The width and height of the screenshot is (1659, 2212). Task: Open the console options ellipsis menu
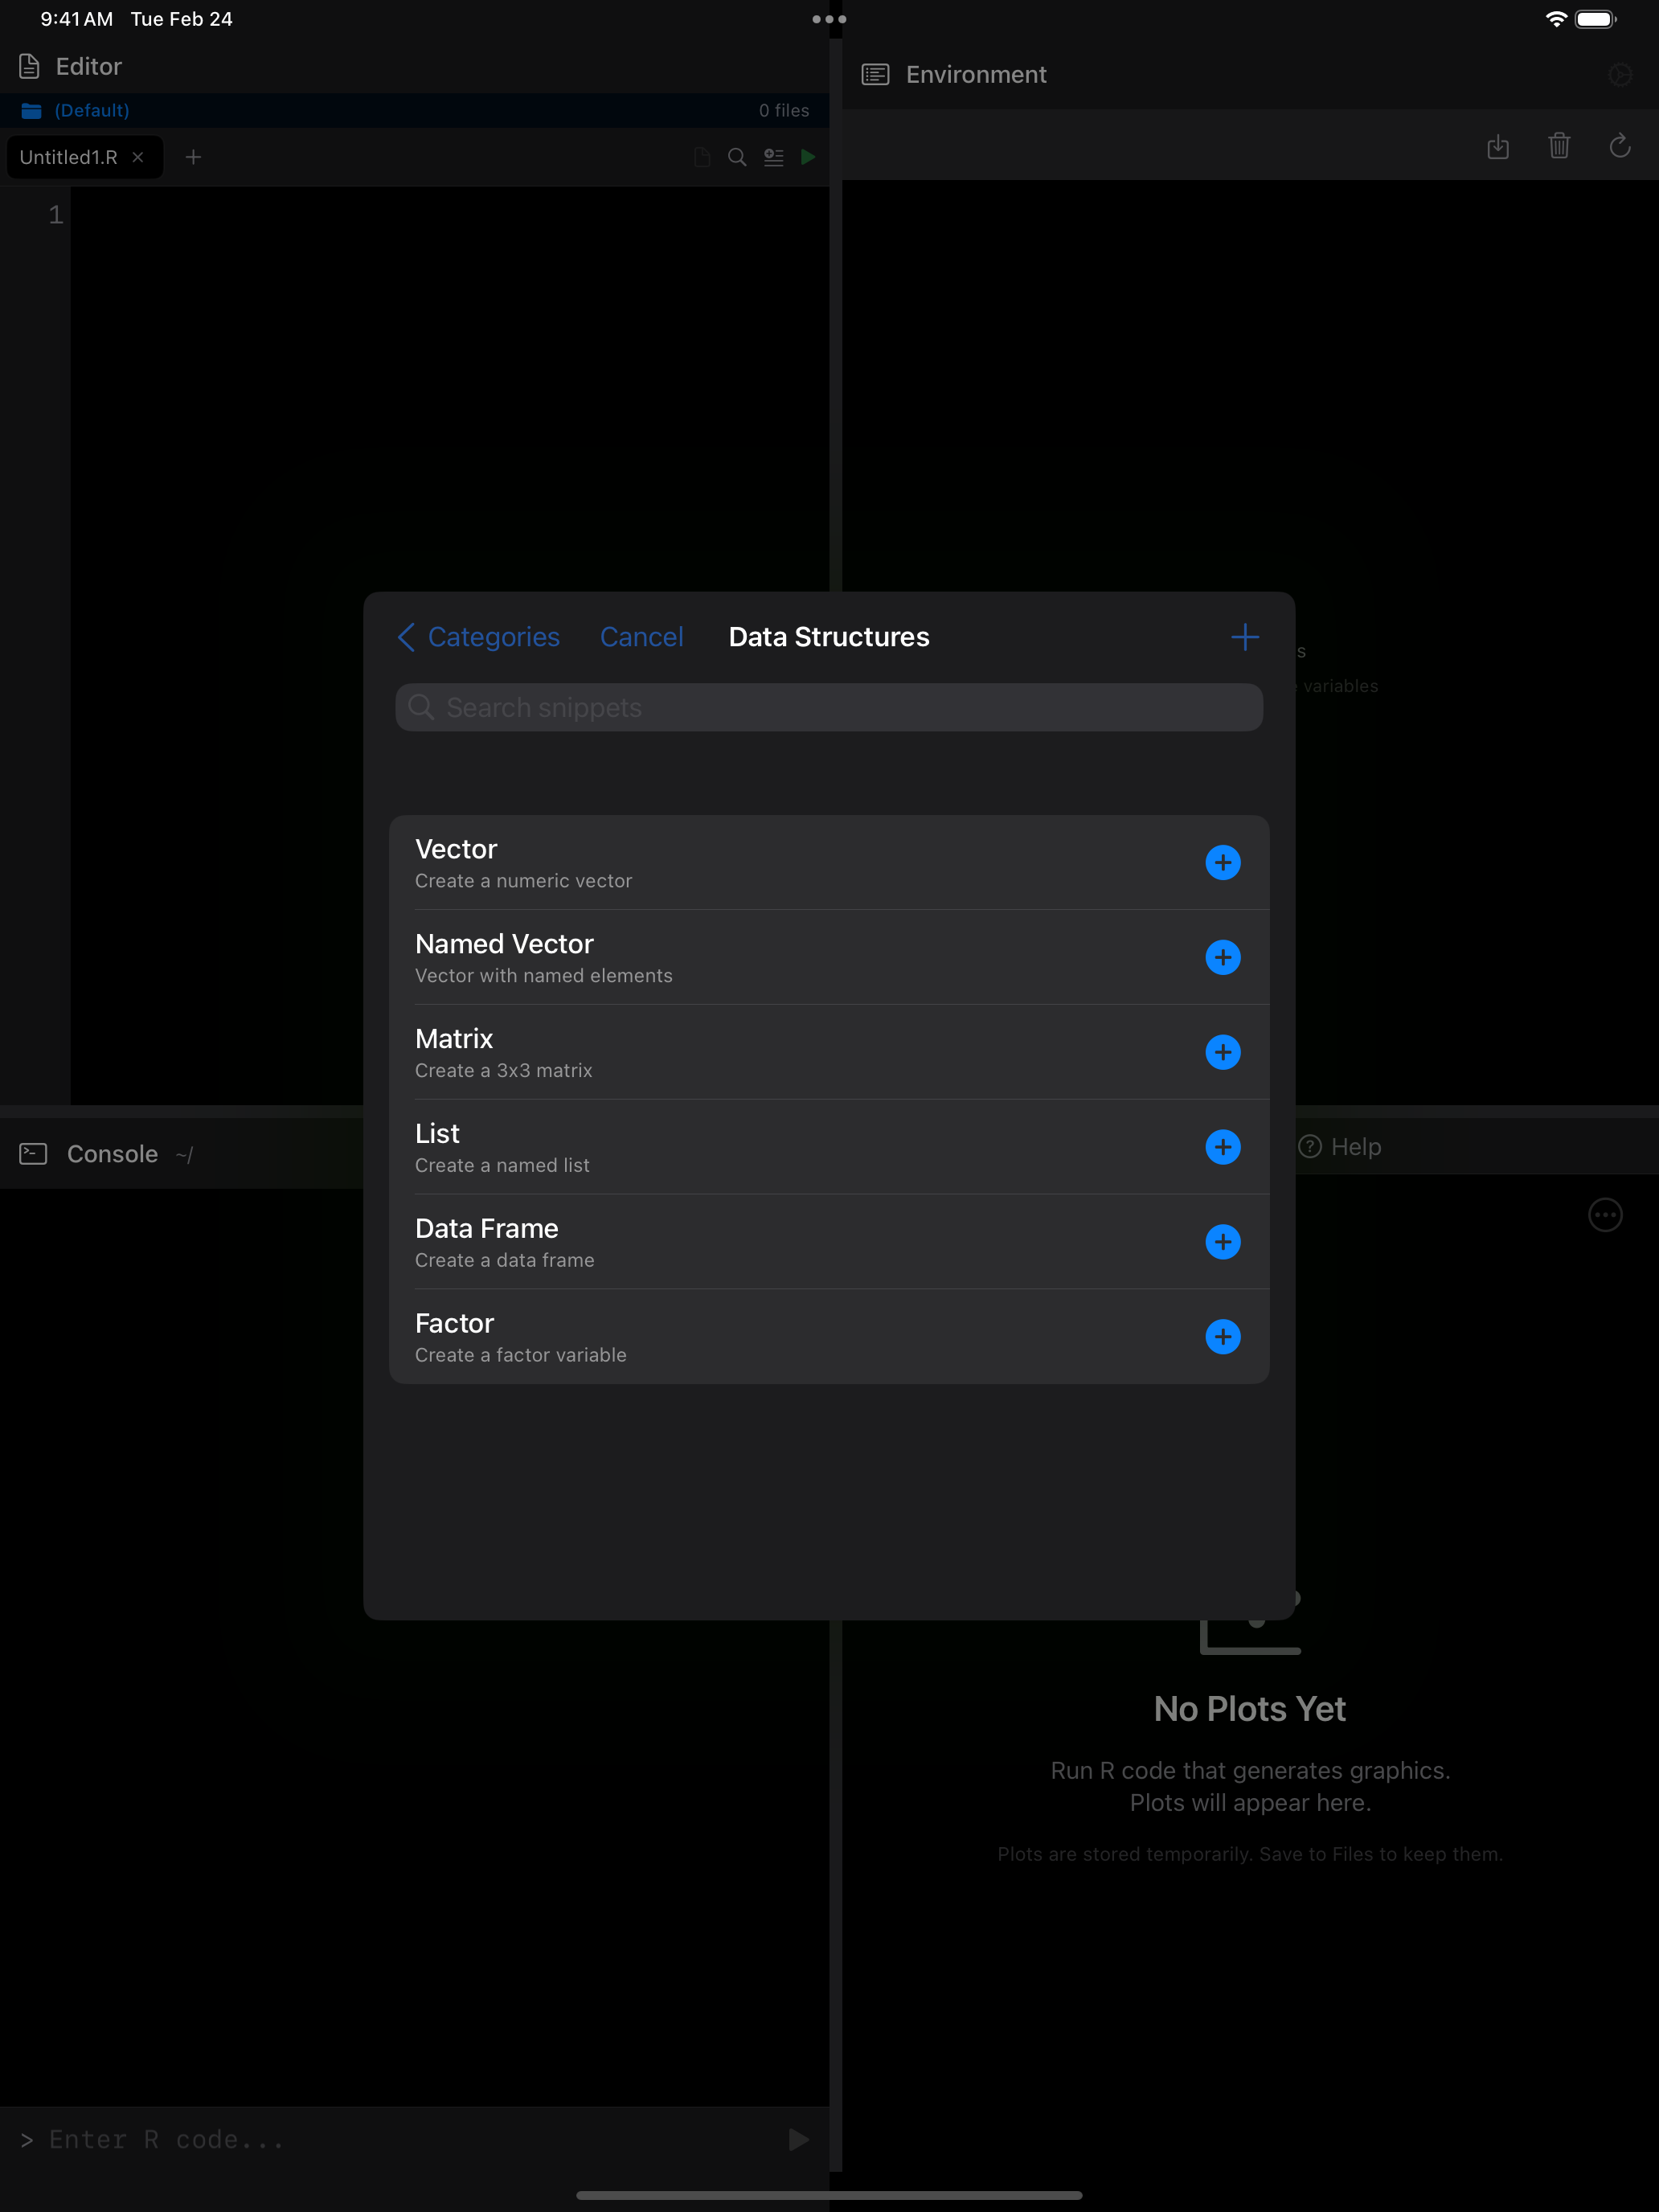pyautogui.click(x=1605, y=1215)
